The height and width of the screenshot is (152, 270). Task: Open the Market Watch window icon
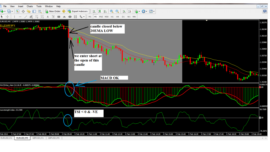click(x=18, y=11)
